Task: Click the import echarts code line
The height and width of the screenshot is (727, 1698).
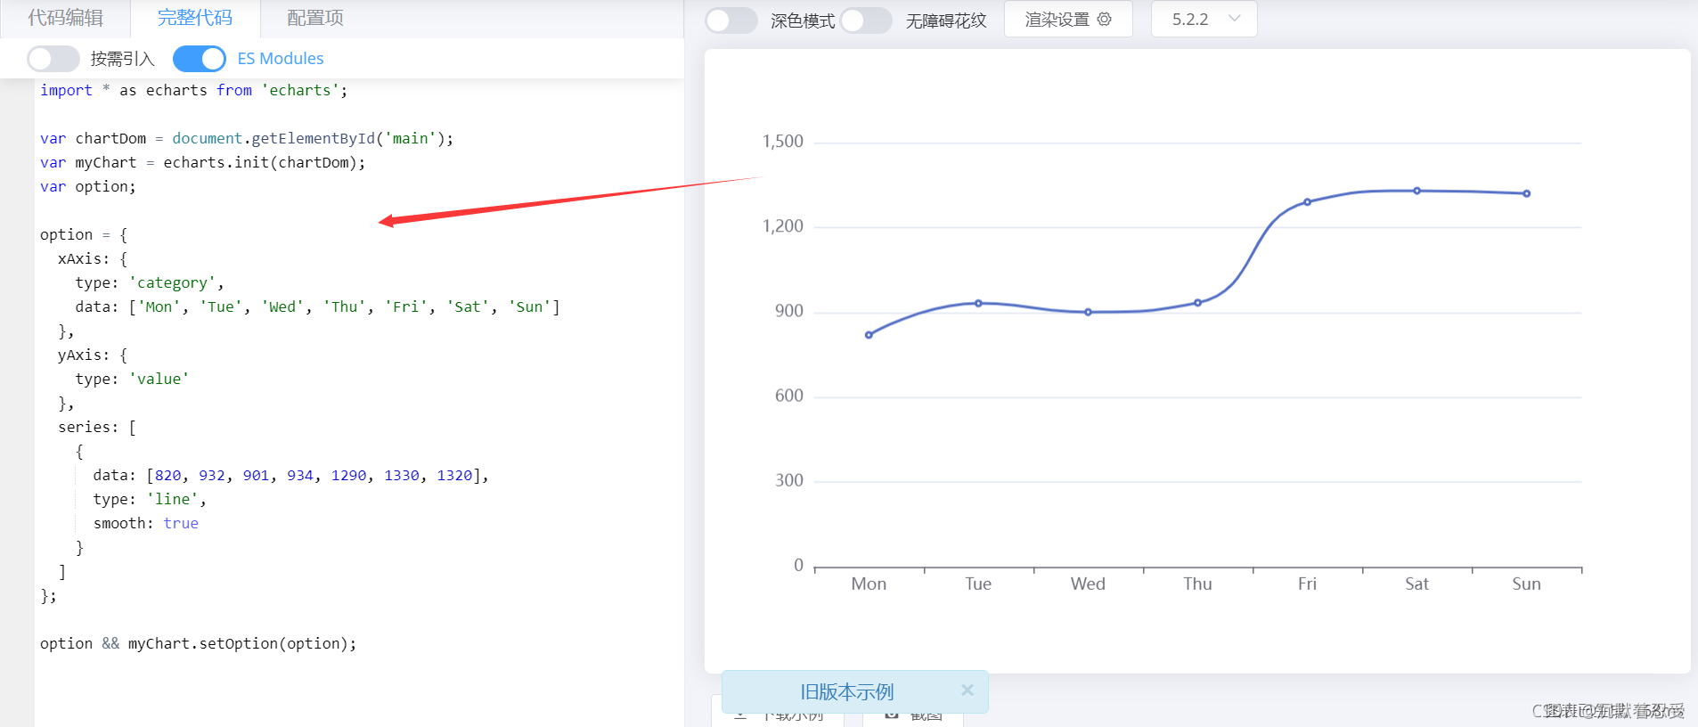Action: (x=194, y=90)
